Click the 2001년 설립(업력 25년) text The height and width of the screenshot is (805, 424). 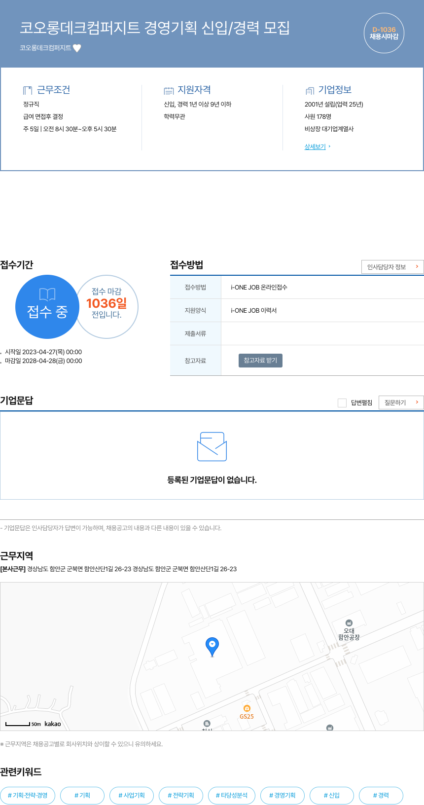point(334,105)
